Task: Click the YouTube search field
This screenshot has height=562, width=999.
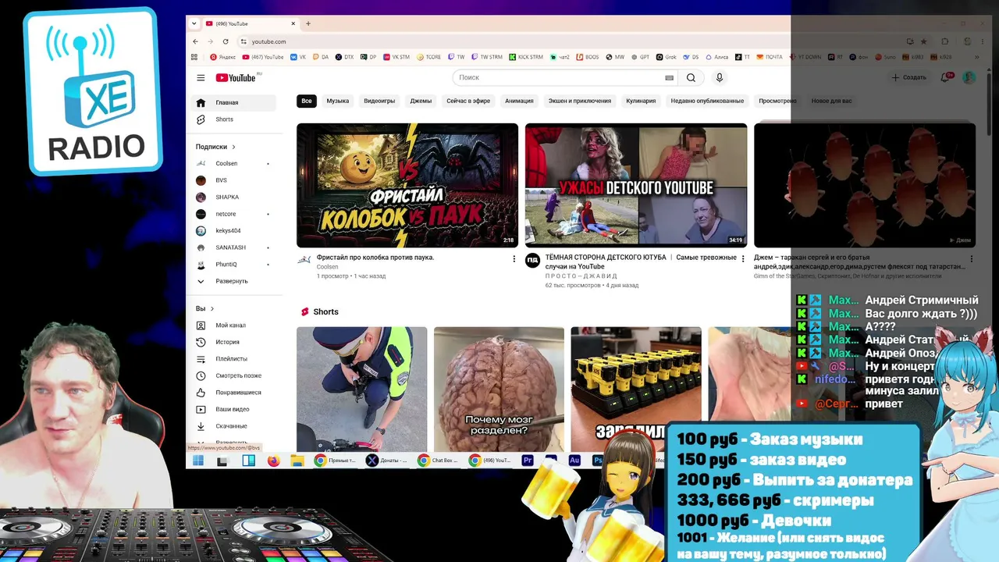Action: [559, 77]
